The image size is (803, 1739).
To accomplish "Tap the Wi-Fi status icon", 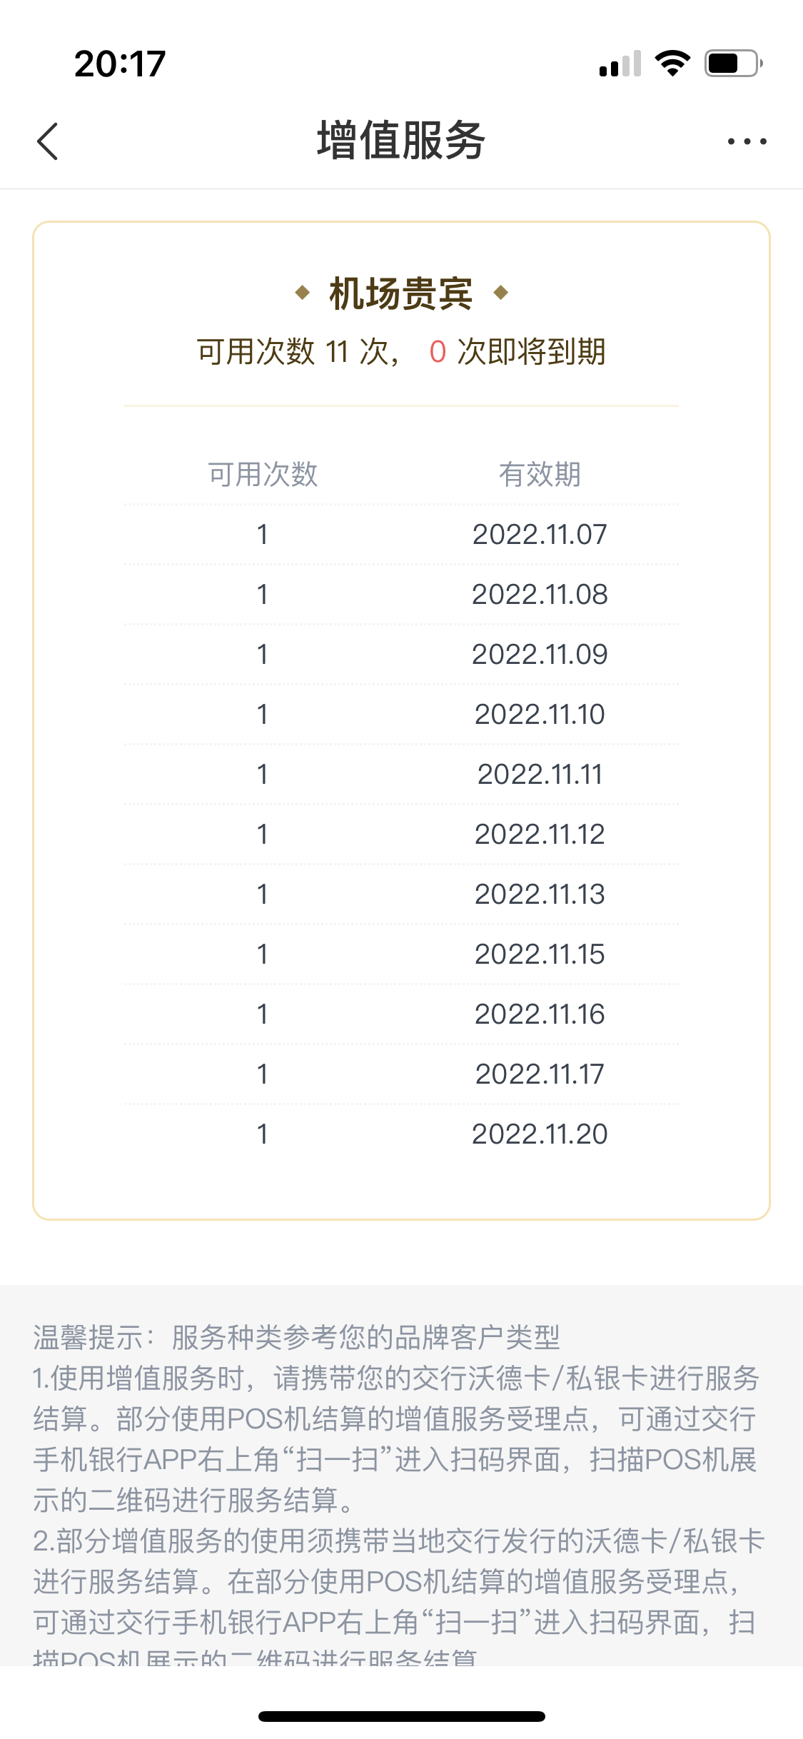I will click(x=672, y=64).
